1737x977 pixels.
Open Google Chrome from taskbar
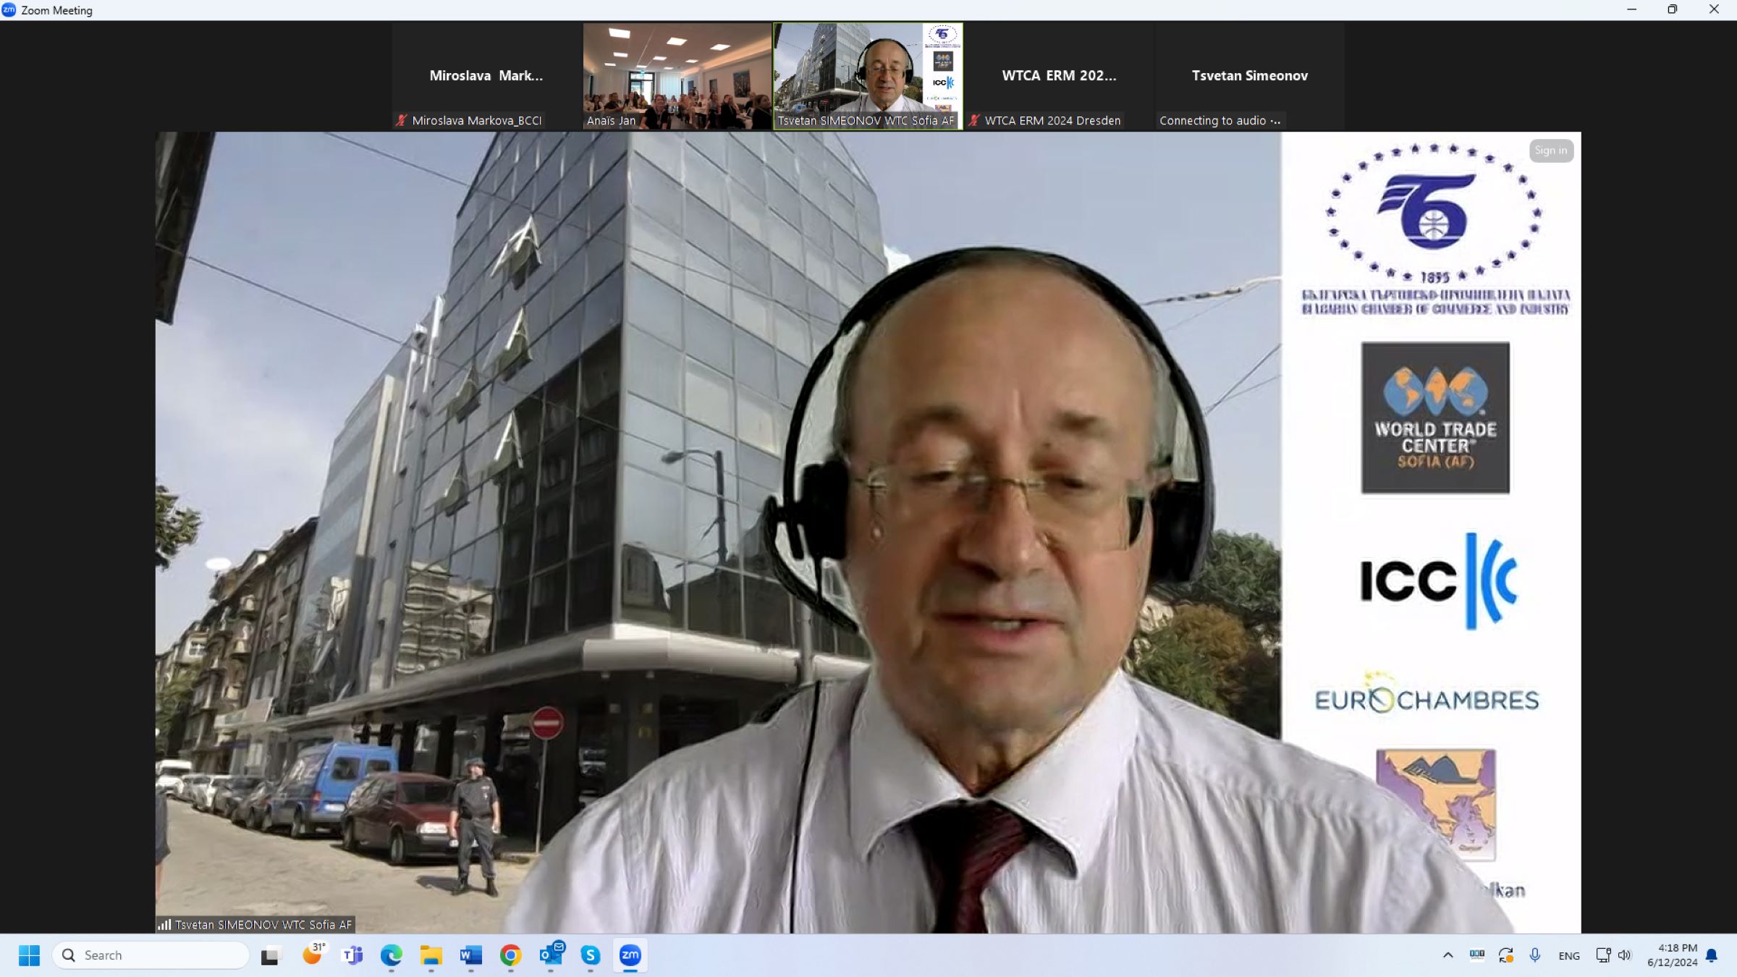tap(510, 955)
